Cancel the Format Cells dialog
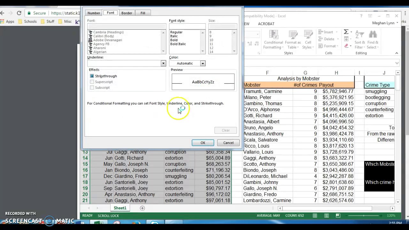 228,143
